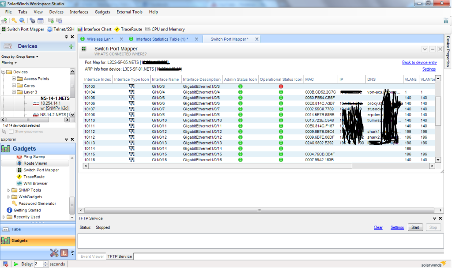This screenshot has width=452, height=268.
Task: Click the add device toolbar icon
Action: point(4,20)
